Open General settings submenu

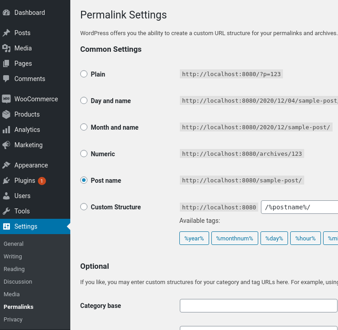click(14, 244)
